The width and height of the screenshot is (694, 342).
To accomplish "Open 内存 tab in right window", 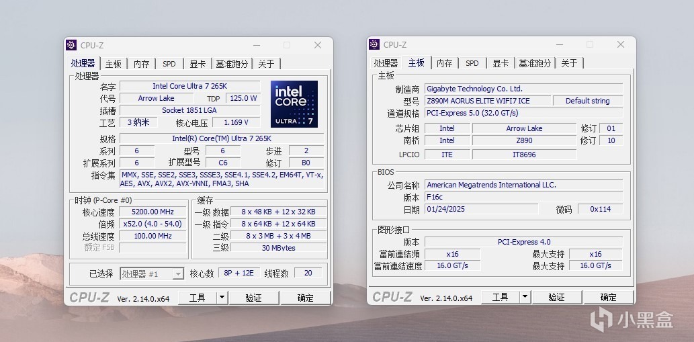I will [444, 63].
